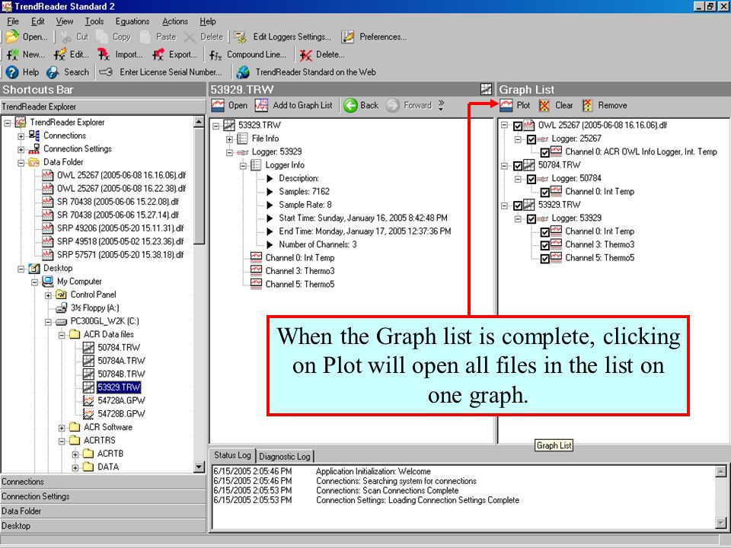Open the View menu
731x548 pixels.
(x=64, y=21)
